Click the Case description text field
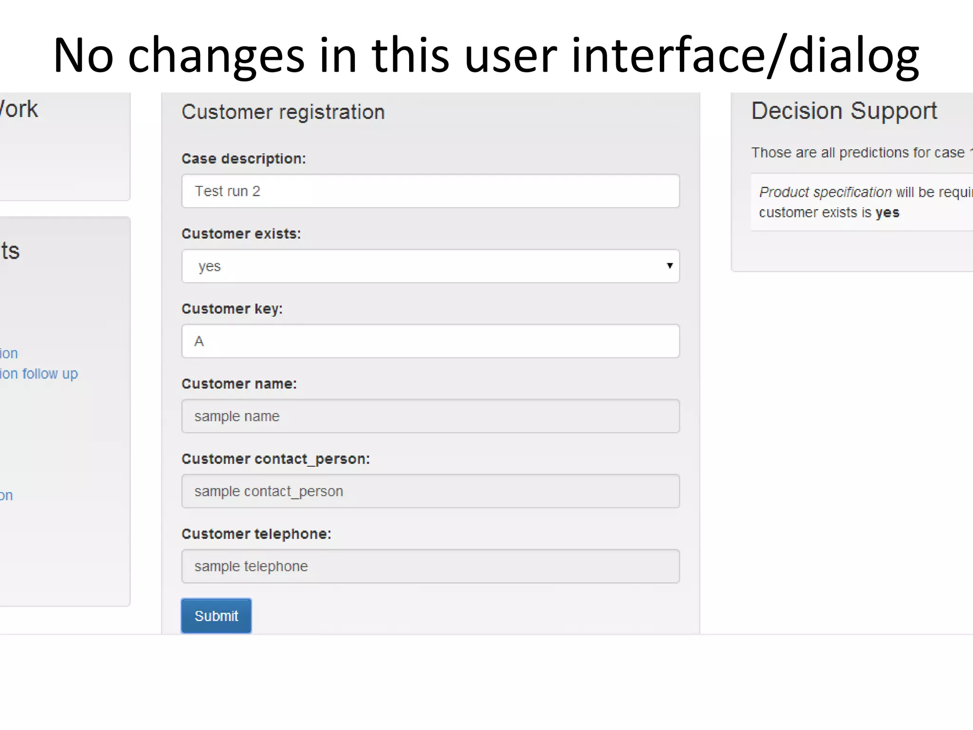Viewport: 973px width, 730px height. (x=430, y=191)
